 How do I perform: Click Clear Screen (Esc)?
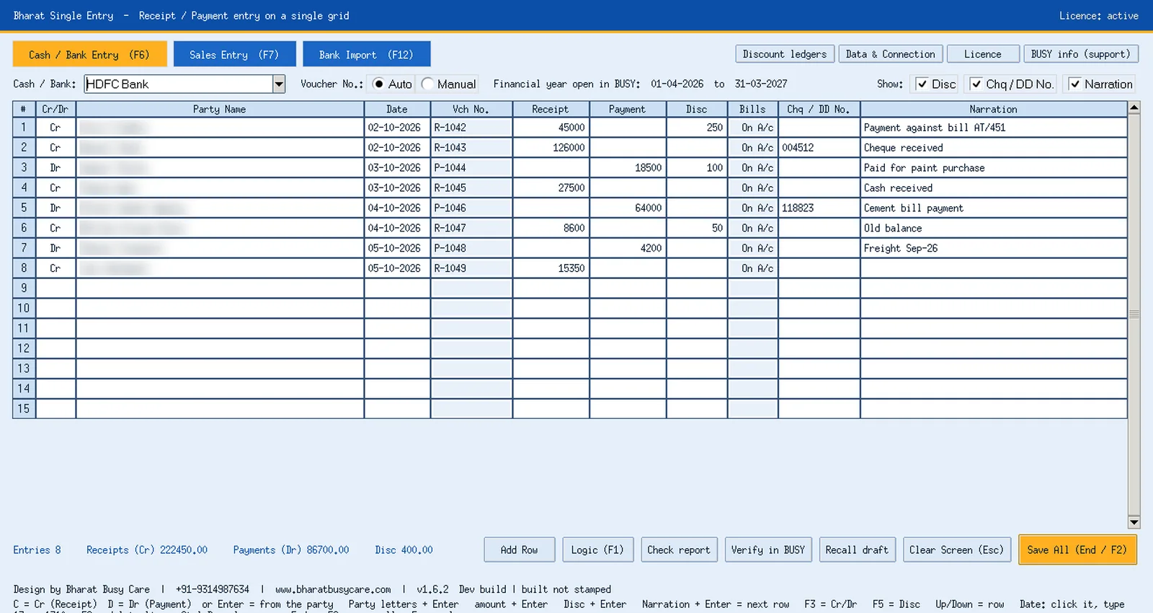pos(956,550)
